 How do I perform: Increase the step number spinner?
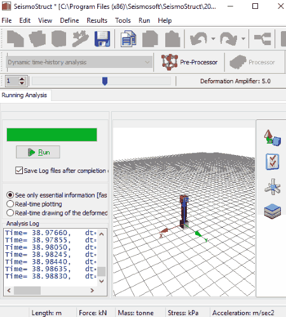coord(22,79)
